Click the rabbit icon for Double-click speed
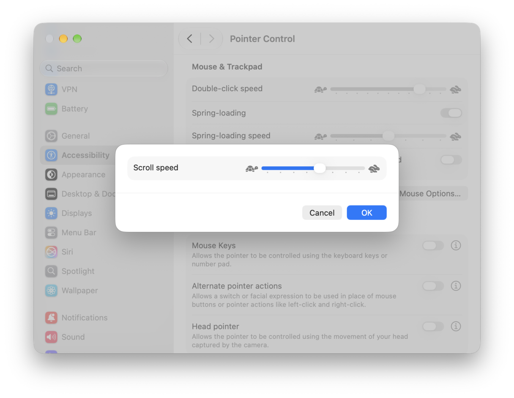 tap(455, 90)
